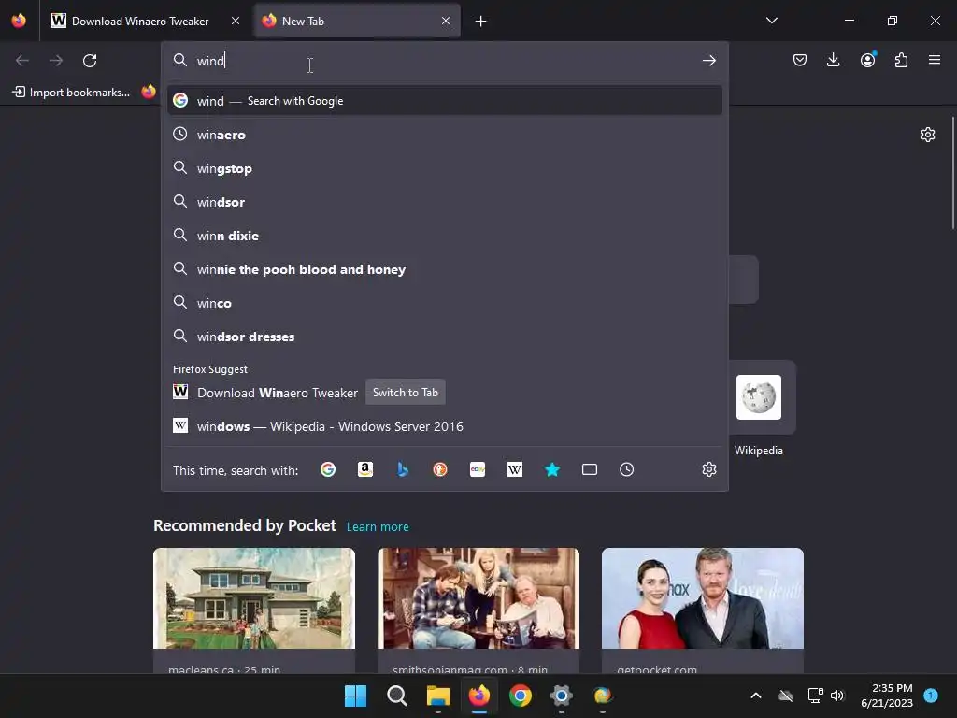
Task: Choose the 'winco' suggestion
Action: tap(444, 303)
